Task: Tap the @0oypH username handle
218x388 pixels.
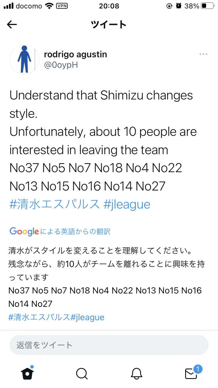Action: (61, 65)
